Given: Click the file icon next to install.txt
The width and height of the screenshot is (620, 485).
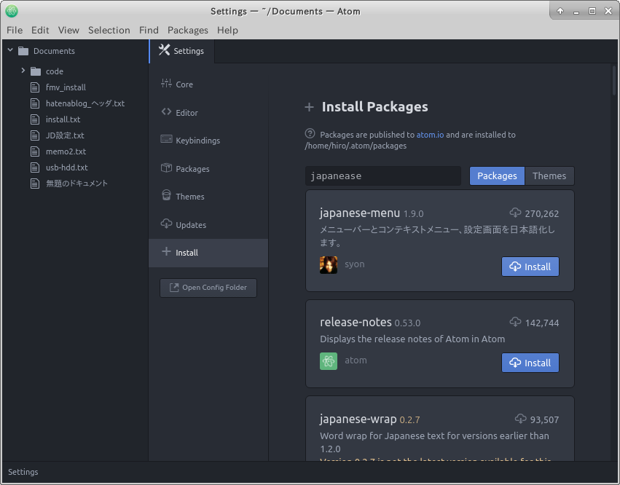Looking at the screenshot, I should coord(35,119).
